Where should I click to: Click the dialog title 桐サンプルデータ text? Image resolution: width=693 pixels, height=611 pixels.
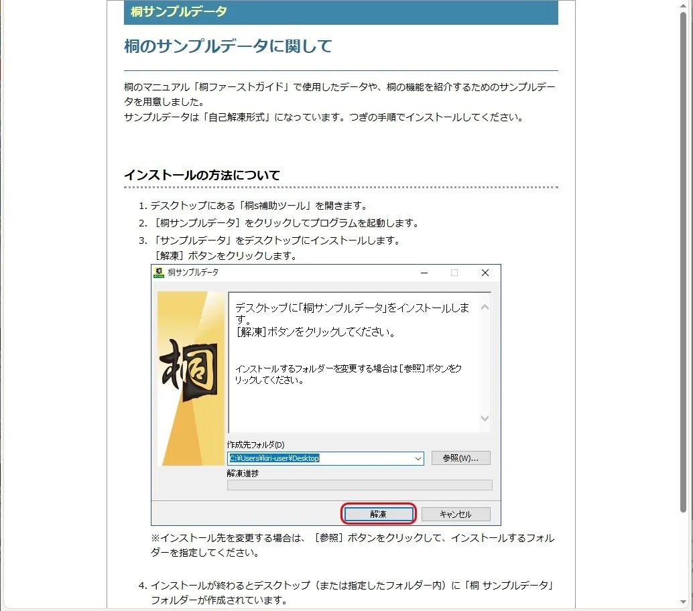(x=193, y=273)
